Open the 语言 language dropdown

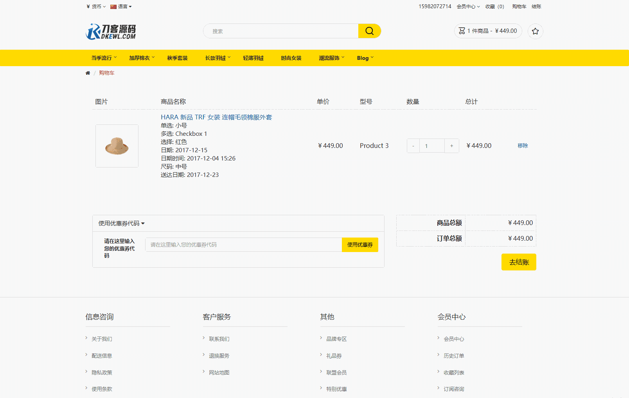121,7
